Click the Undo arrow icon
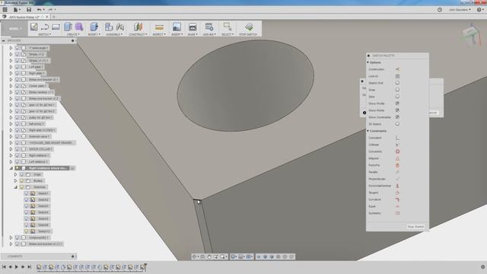Screen dimensions: 487x274 (x=39, y=10)
